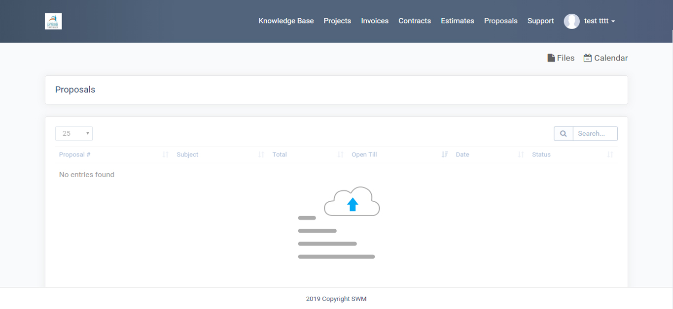Go to the Projects page

tap(337, 21)
